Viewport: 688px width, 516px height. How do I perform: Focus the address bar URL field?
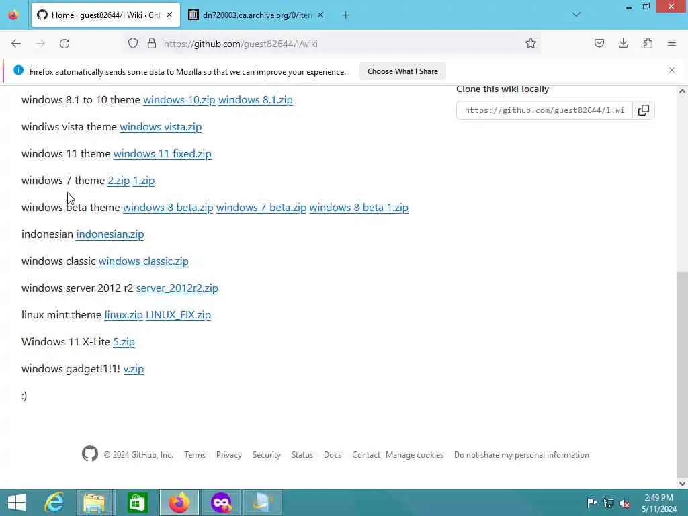333,44
